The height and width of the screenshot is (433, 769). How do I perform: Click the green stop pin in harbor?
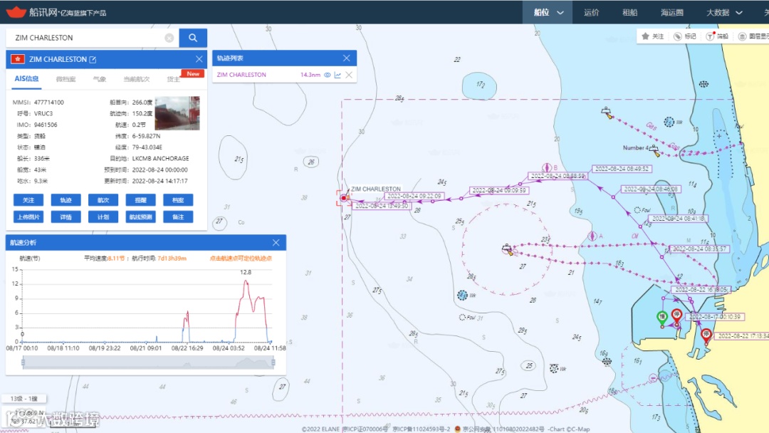pyautogui.click(x=662, y=317)
